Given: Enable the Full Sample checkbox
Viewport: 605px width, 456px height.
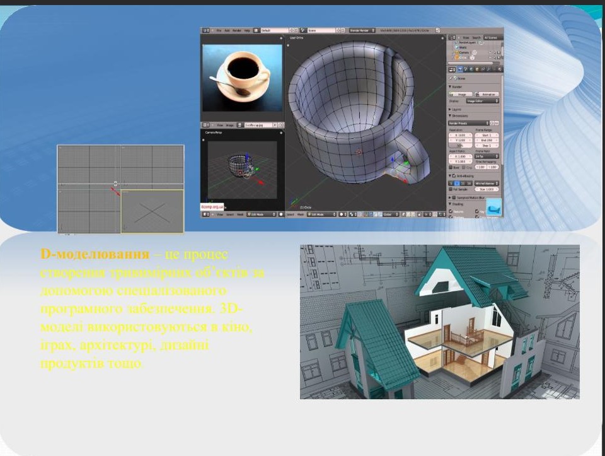Looking at the screenshot, I should pos(451,189).
